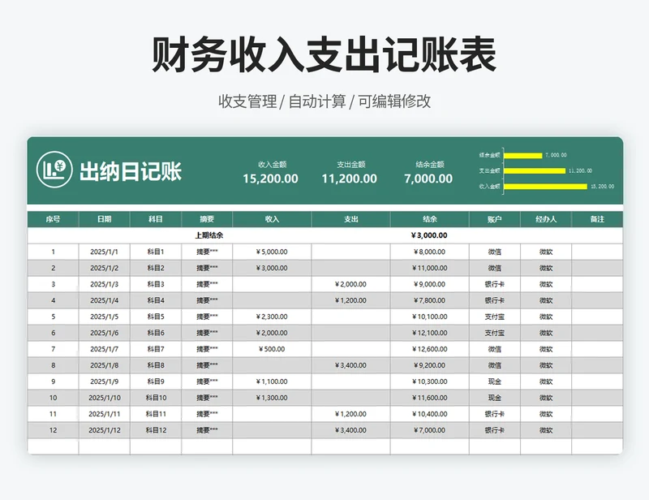Image resolution: width=649 pixels, height=500 pixels.
Task: Click income cell ¥1,300.00
Action: [x=272, y=397]
